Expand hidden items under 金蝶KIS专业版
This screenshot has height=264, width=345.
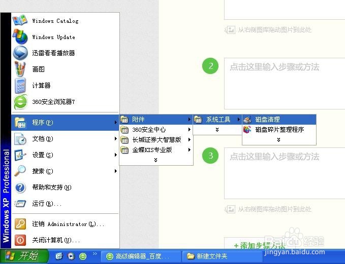pyautogui.click(x=156, y=160)
